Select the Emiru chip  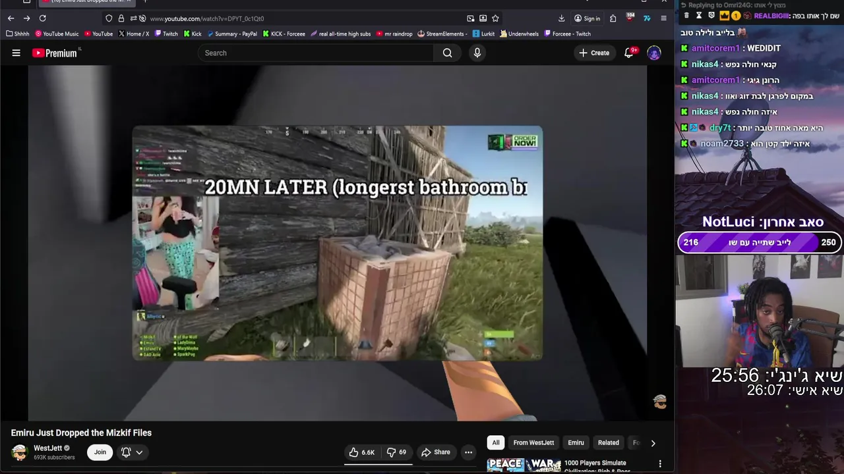tap(576, 442)
